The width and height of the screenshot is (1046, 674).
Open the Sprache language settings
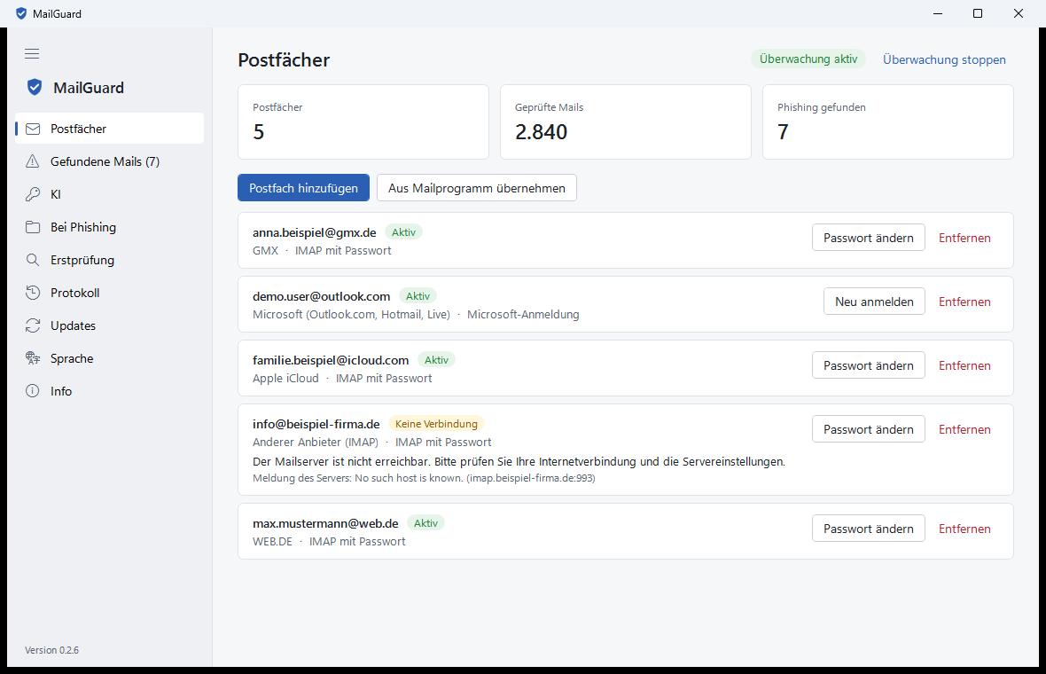(109, 358)
